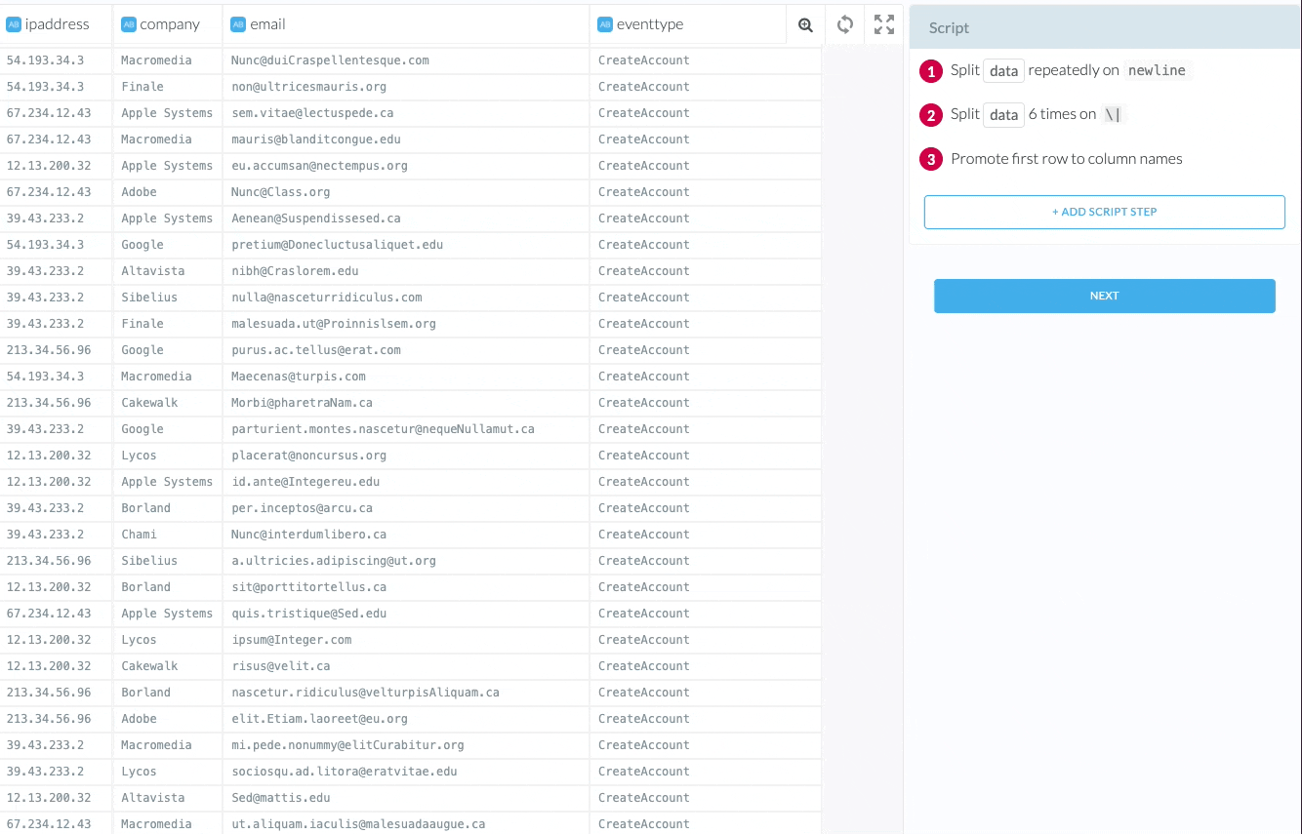Image resolution: width=1302 pixels, height=834 pixels.
Task: Select script step number 3 badge
Action: pos(933,159)
